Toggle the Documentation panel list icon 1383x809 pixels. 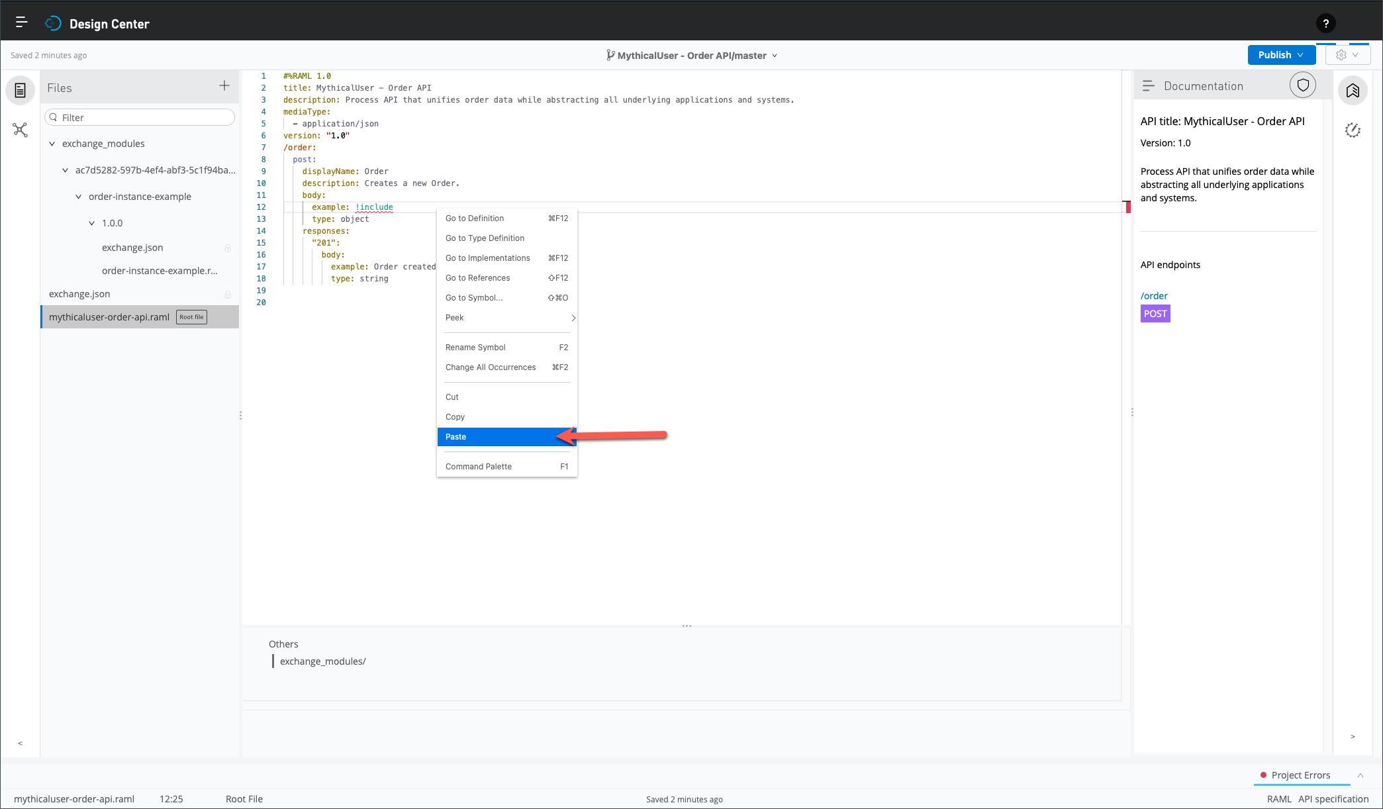pos(1149,86)
